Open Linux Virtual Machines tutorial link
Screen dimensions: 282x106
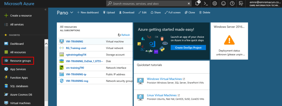coord(162,95)
